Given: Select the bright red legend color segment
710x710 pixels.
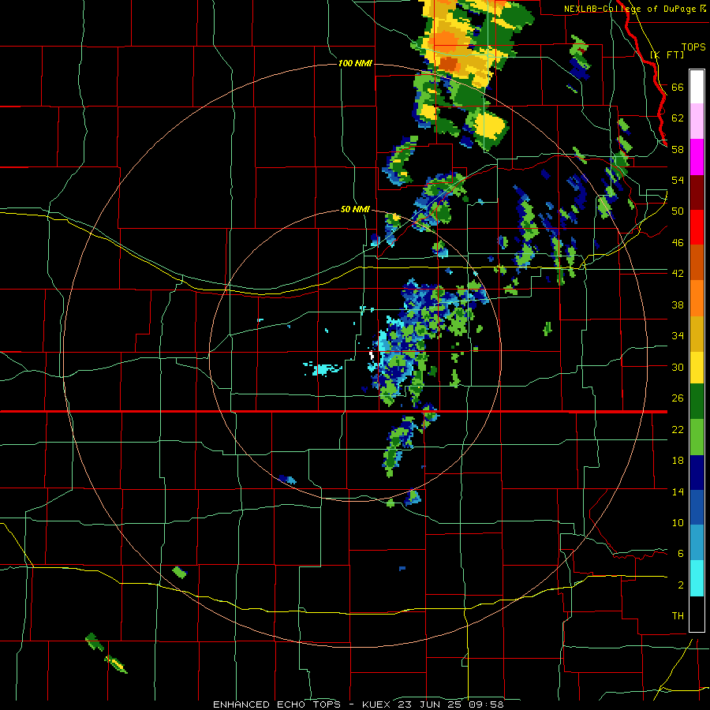Looking at the screenshot, I should [697, 227].
